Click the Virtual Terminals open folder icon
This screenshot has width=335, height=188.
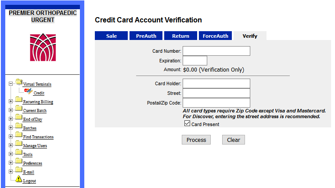pos(19,82)
